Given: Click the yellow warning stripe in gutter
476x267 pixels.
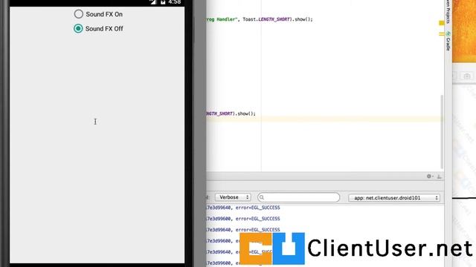Looking at the screenshot, I should tap(442, 34).
